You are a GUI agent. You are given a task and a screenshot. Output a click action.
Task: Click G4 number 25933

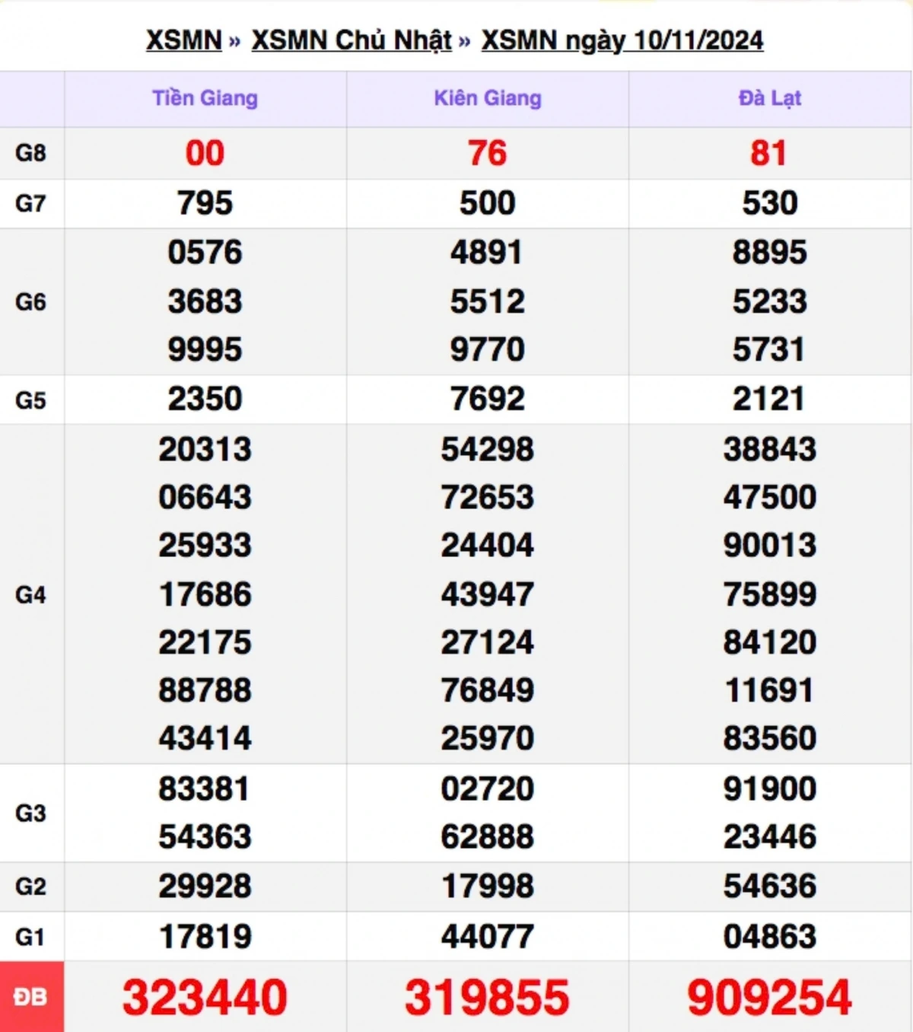pyautogui.click(x=205, y=545)
